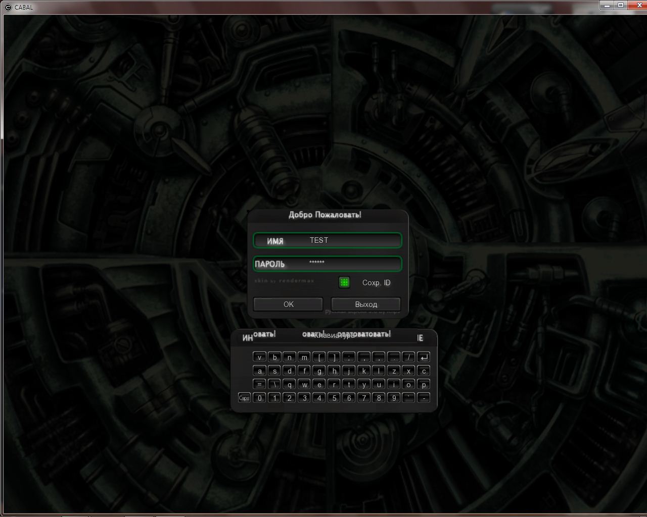The image size is (647, 517).
Task: Click the Enter arrow key on virtual keyboard
Action: pos(424,357)
